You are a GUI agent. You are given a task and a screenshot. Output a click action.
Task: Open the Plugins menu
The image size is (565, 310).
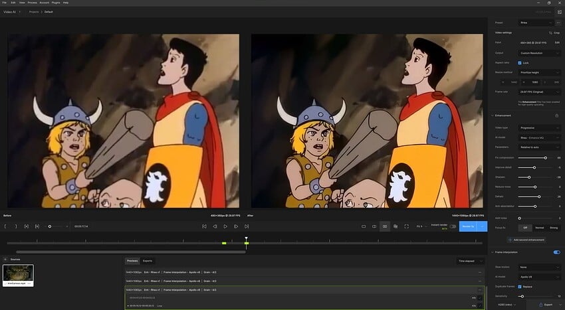pyautogui.click(x=56, y=3)
